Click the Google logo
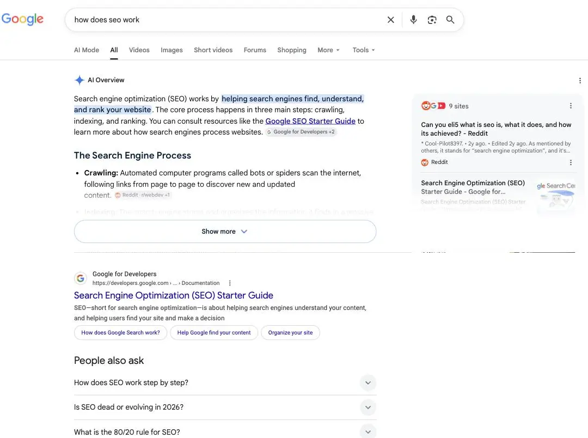The width and height of the screenshot is (588, 438). point(22,19)
